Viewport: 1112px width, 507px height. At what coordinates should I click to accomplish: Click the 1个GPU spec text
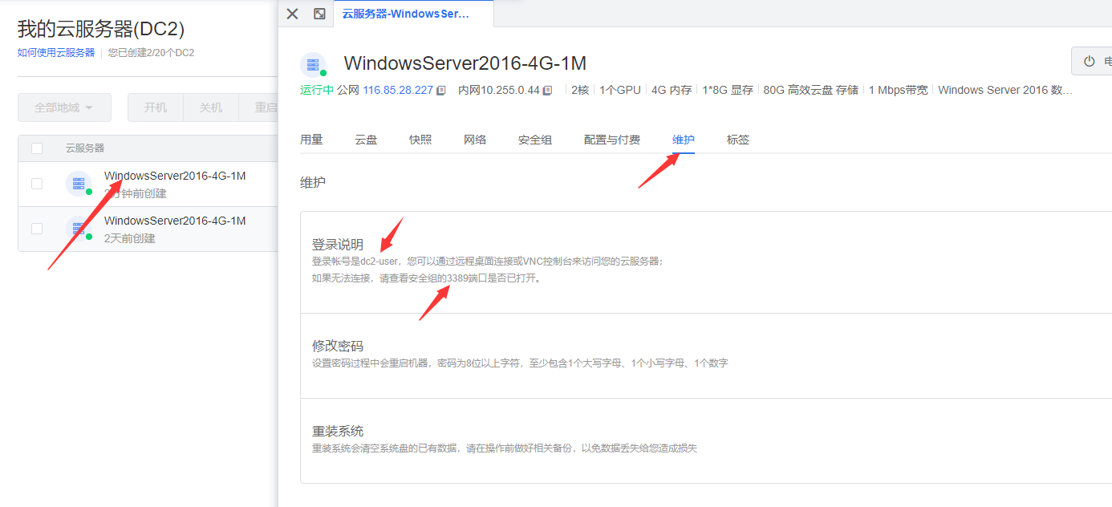click(620, 90)
